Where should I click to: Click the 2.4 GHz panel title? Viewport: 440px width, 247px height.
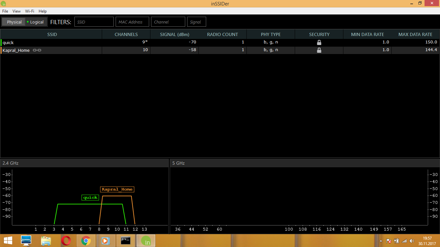pos(10,163)
